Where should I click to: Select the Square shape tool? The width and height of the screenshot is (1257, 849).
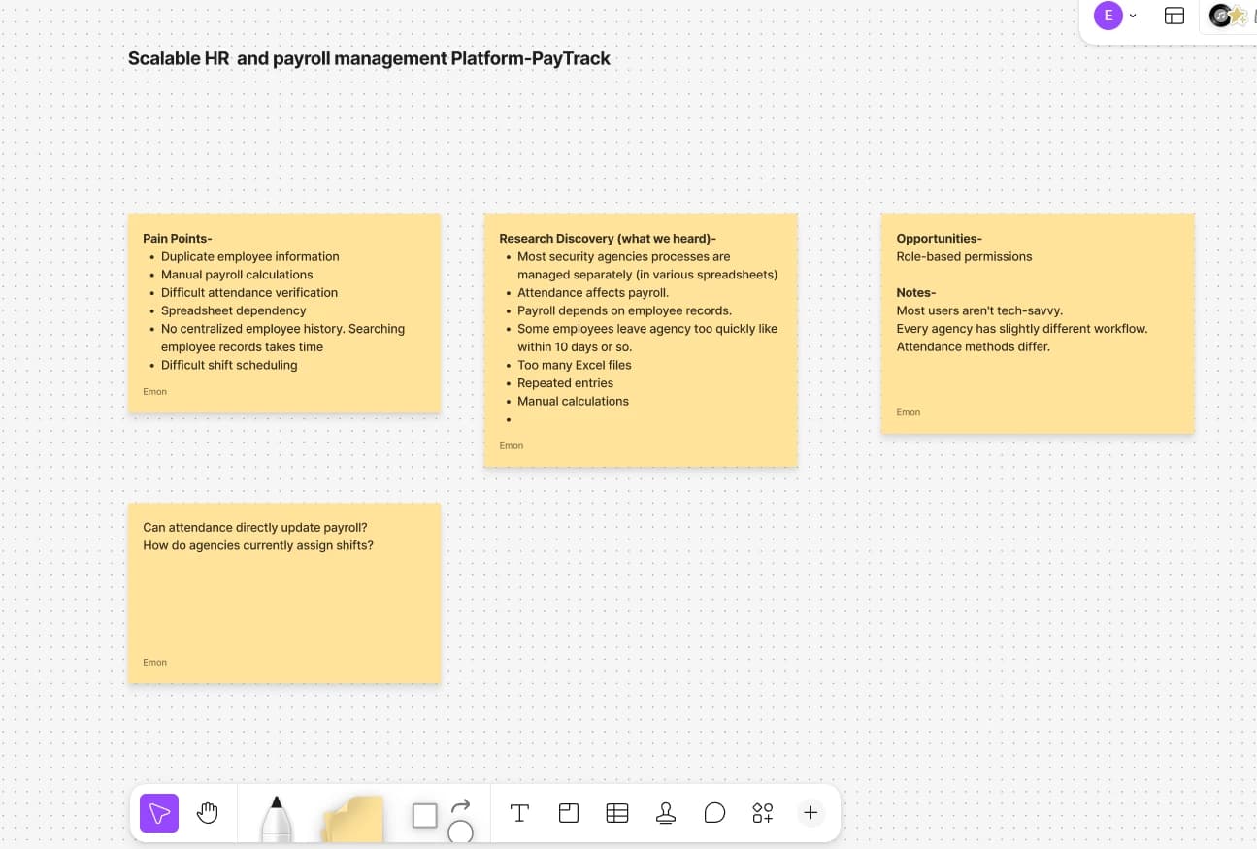click(x=425, y=816)
